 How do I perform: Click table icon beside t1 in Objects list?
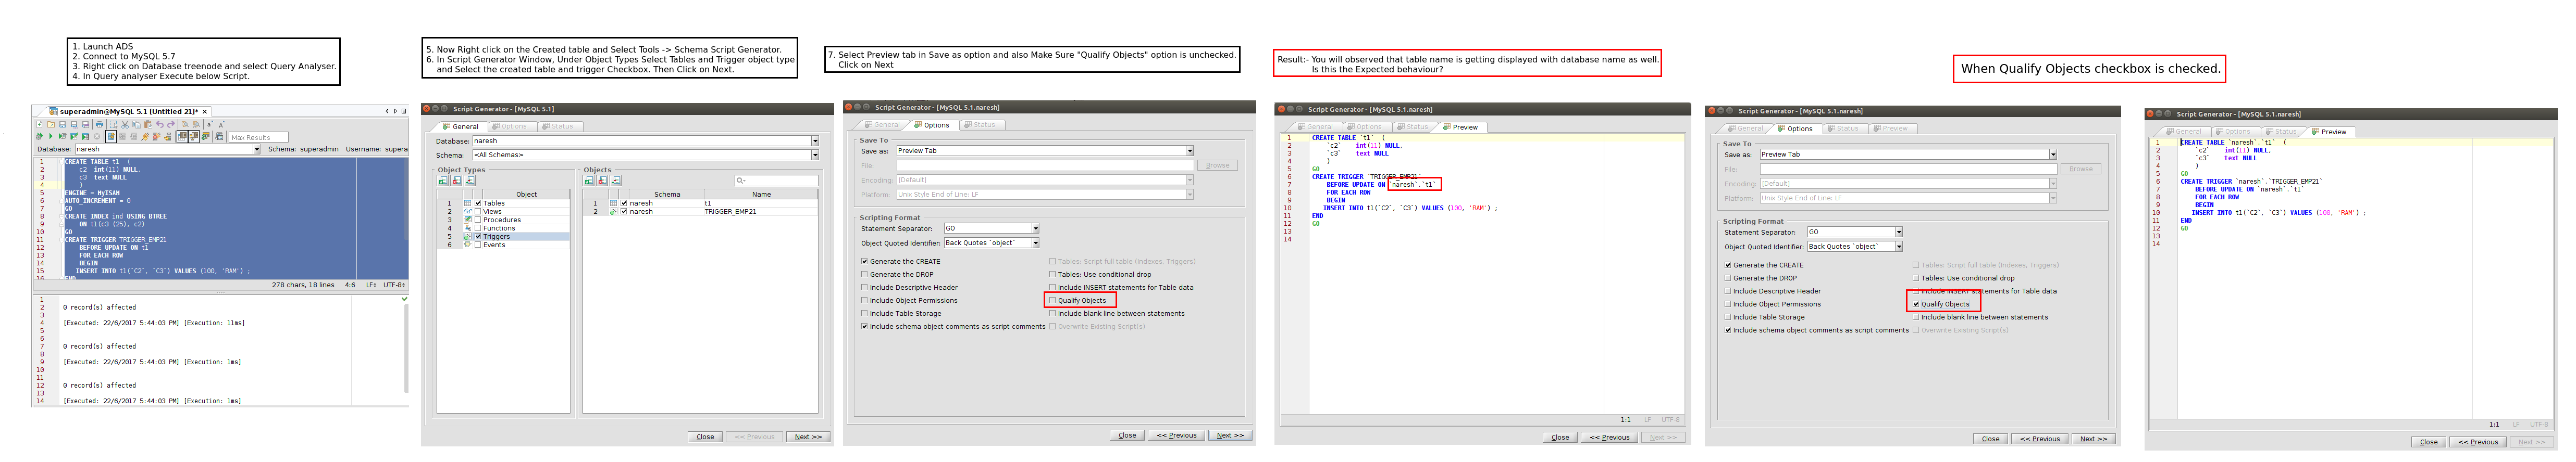pos(614,203)
